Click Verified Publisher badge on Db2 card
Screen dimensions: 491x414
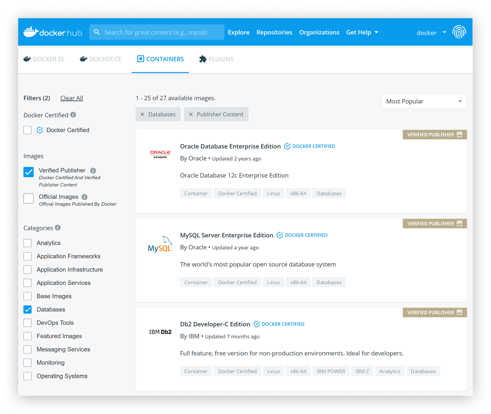point(435,313)
